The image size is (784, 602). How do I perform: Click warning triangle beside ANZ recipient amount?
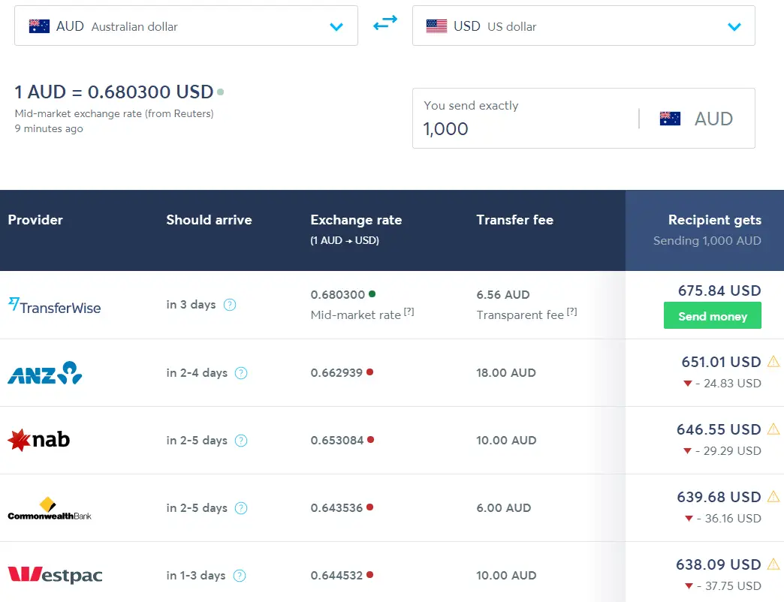(x=774, y=362)
